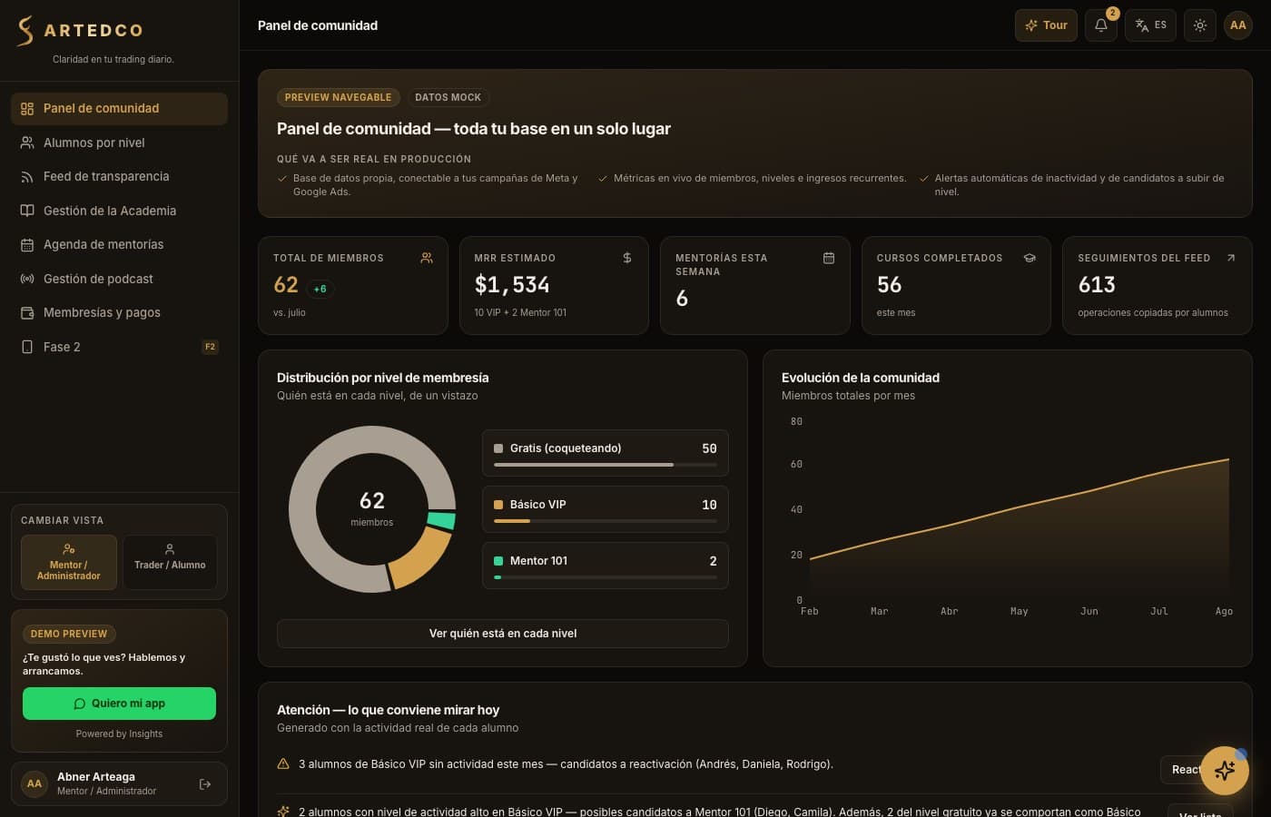Image resolution: width=1271 pixels, height=817 pixels.
Task: Click the DEMO PREVIEW badge
Action: [69, 634]
